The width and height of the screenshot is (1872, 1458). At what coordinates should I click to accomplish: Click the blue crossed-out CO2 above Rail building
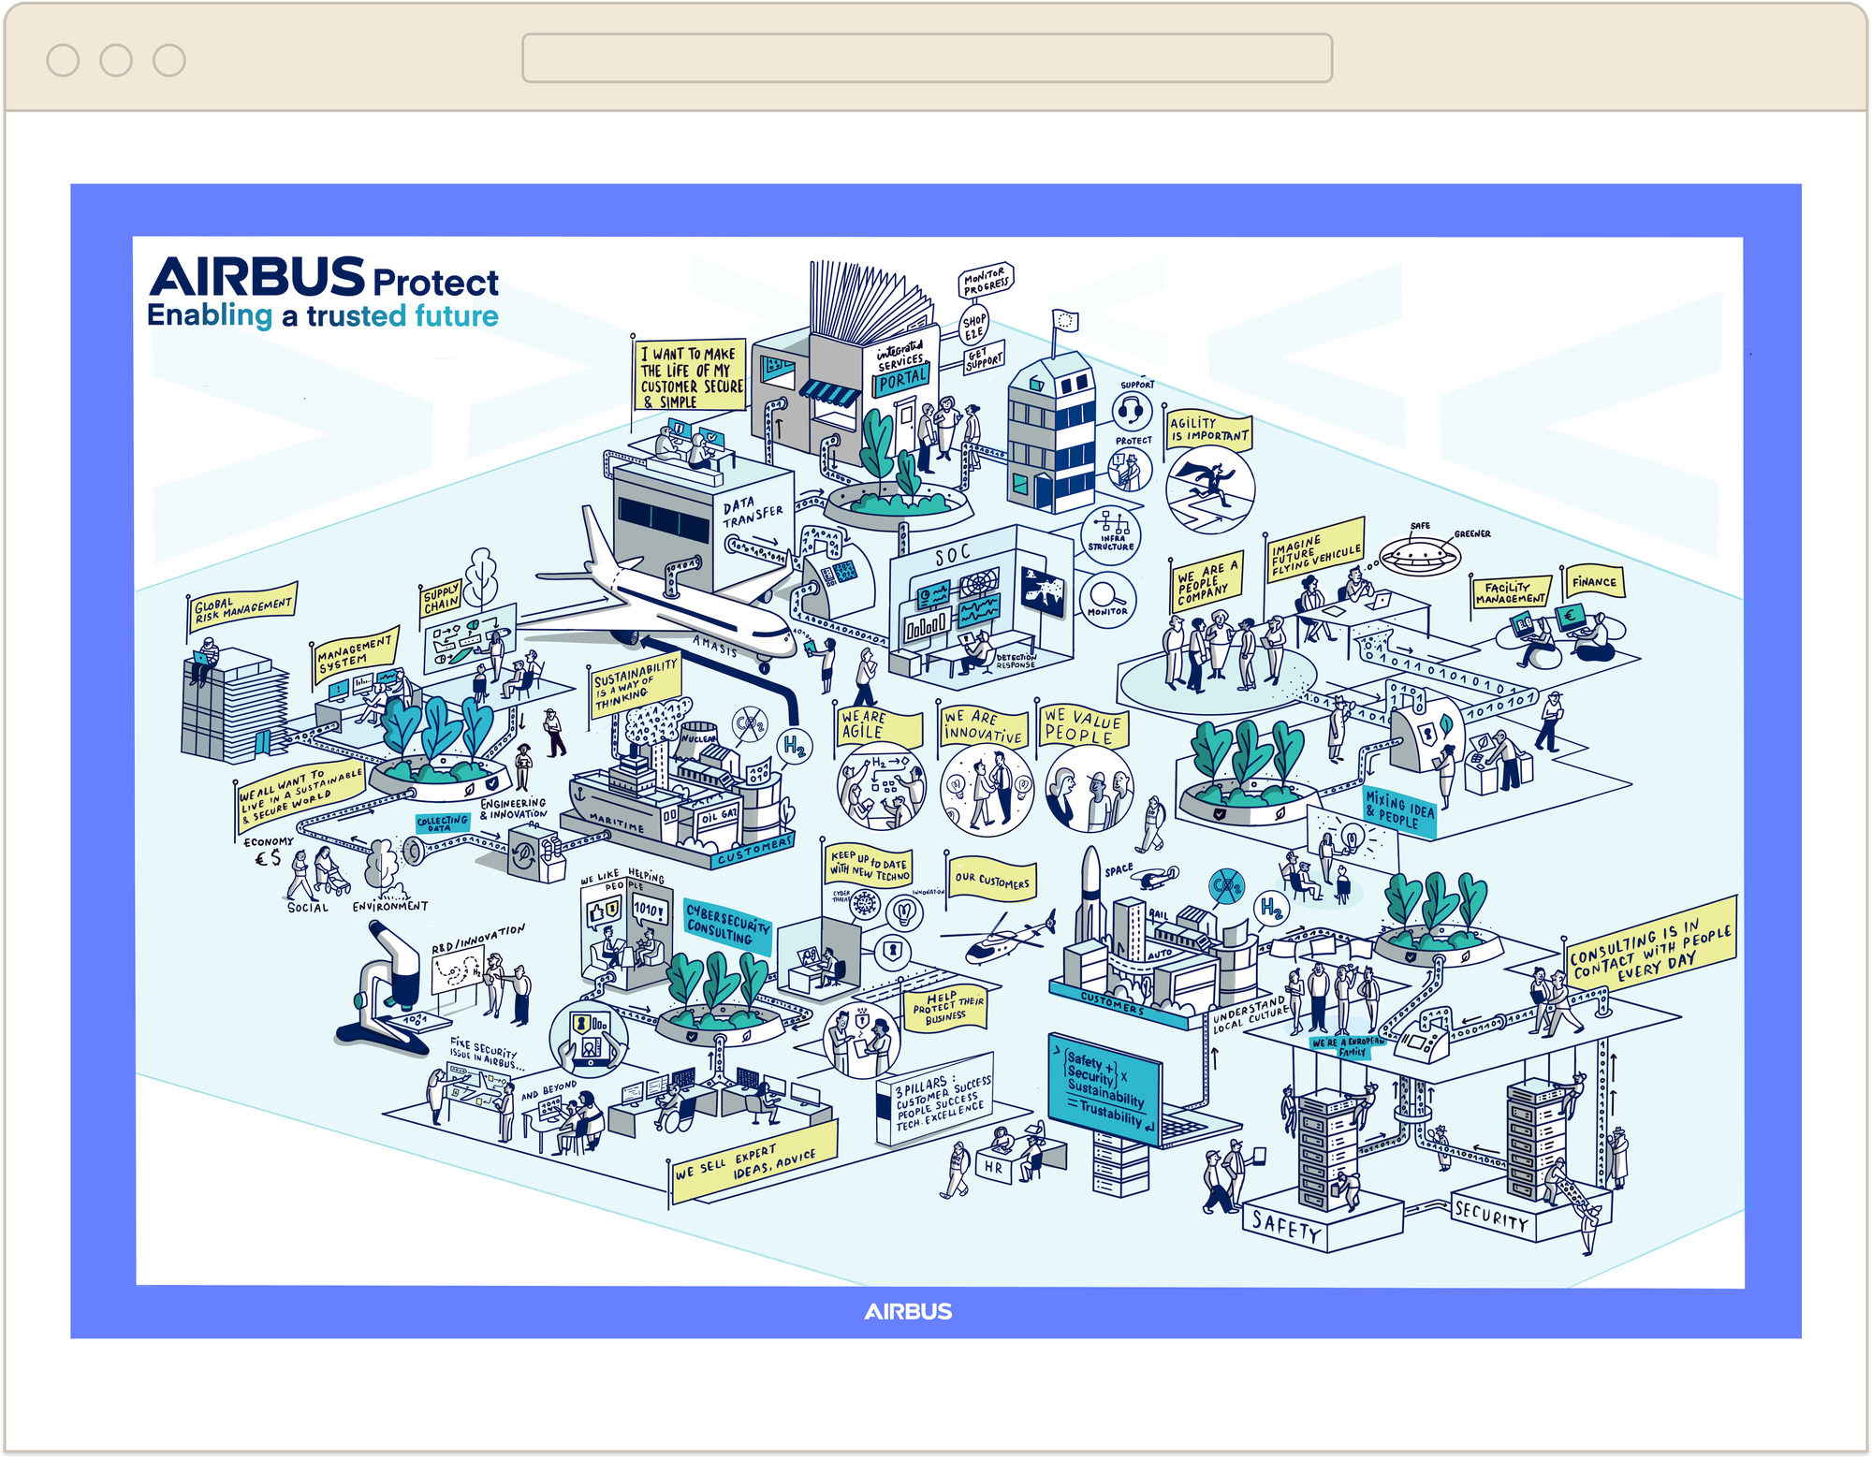coord(1226,884)
